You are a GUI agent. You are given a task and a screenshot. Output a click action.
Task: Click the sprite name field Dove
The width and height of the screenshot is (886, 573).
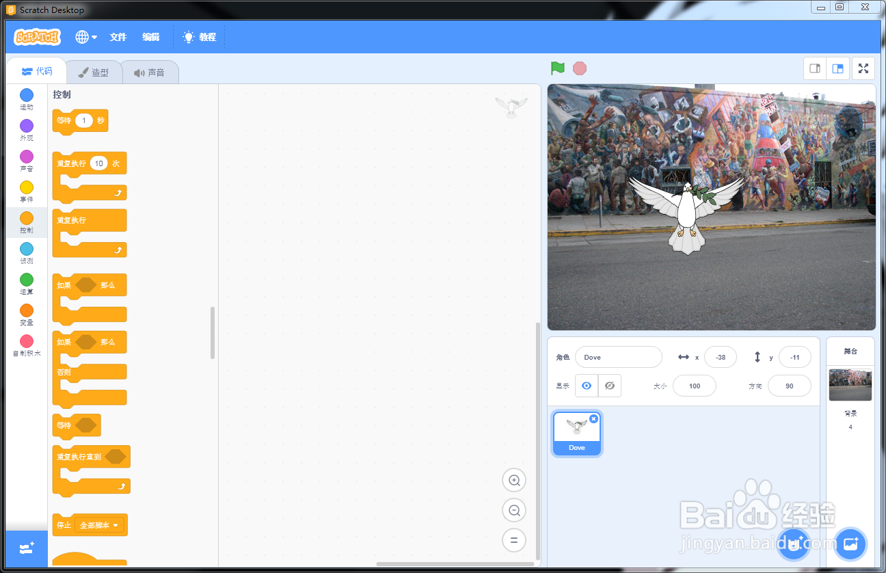[x=618, y=357]
